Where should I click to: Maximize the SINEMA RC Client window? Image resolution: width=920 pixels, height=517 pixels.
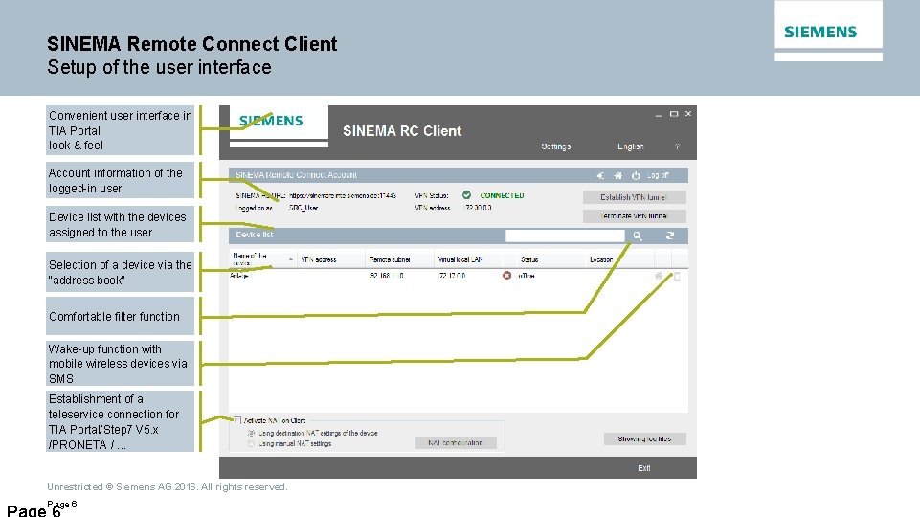(x=674, y=114)
